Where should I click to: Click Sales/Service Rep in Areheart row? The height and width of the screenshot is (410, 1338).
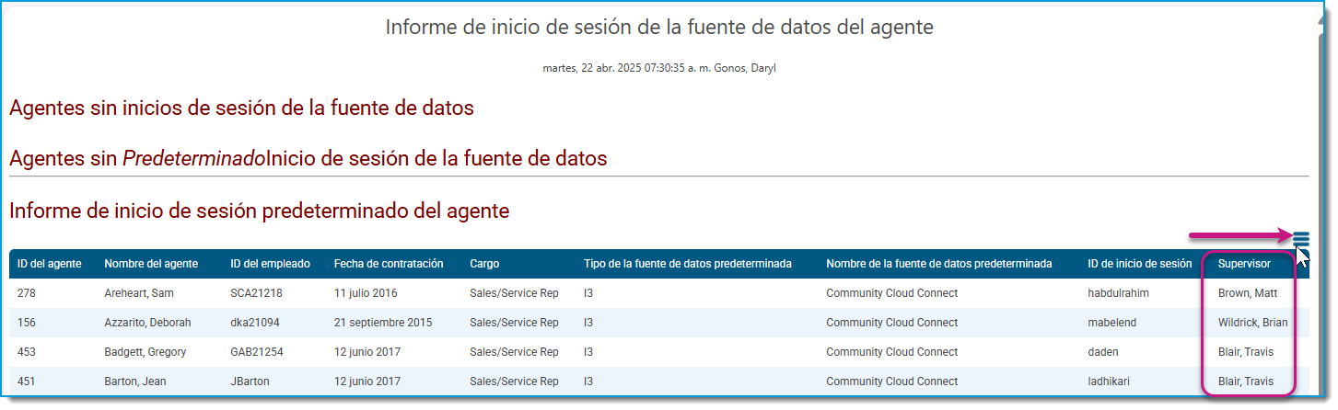pyautogui.click(x=514, y=293)
